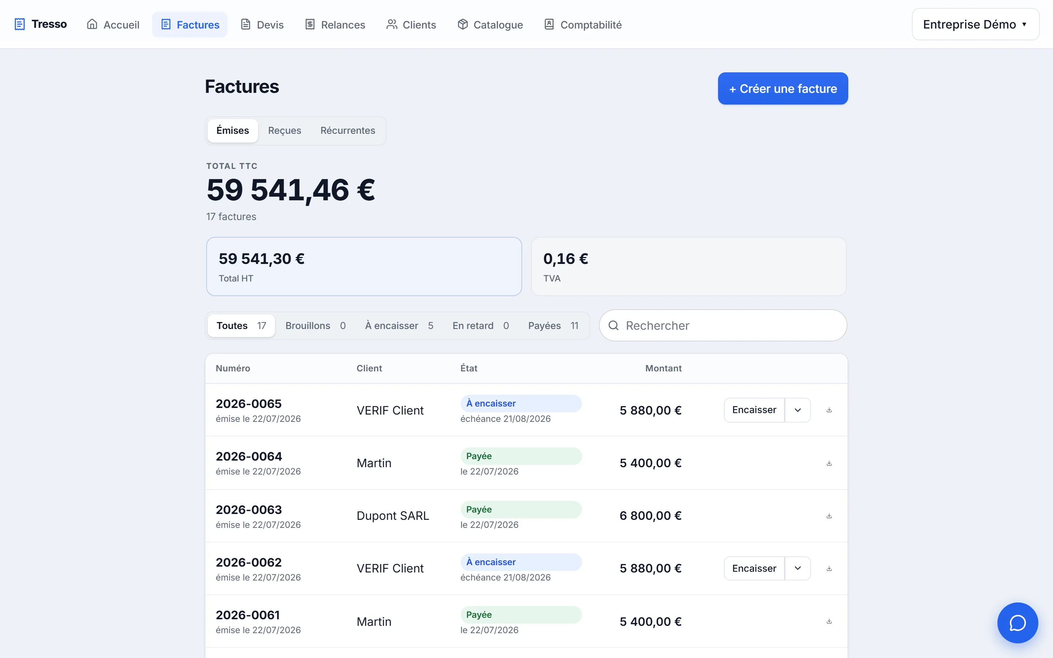This screenshot has width=1053, height=658.
Task: Download invoice 2026-0063 file
Action: click(x=829, y=516)
